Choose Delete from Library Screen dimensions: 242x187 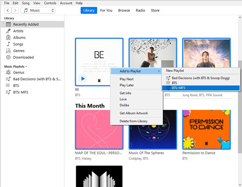[136, 121]
